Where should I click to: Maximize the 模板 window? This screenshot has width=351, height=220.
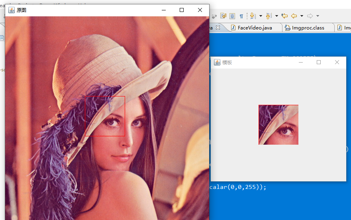point(319,62)
